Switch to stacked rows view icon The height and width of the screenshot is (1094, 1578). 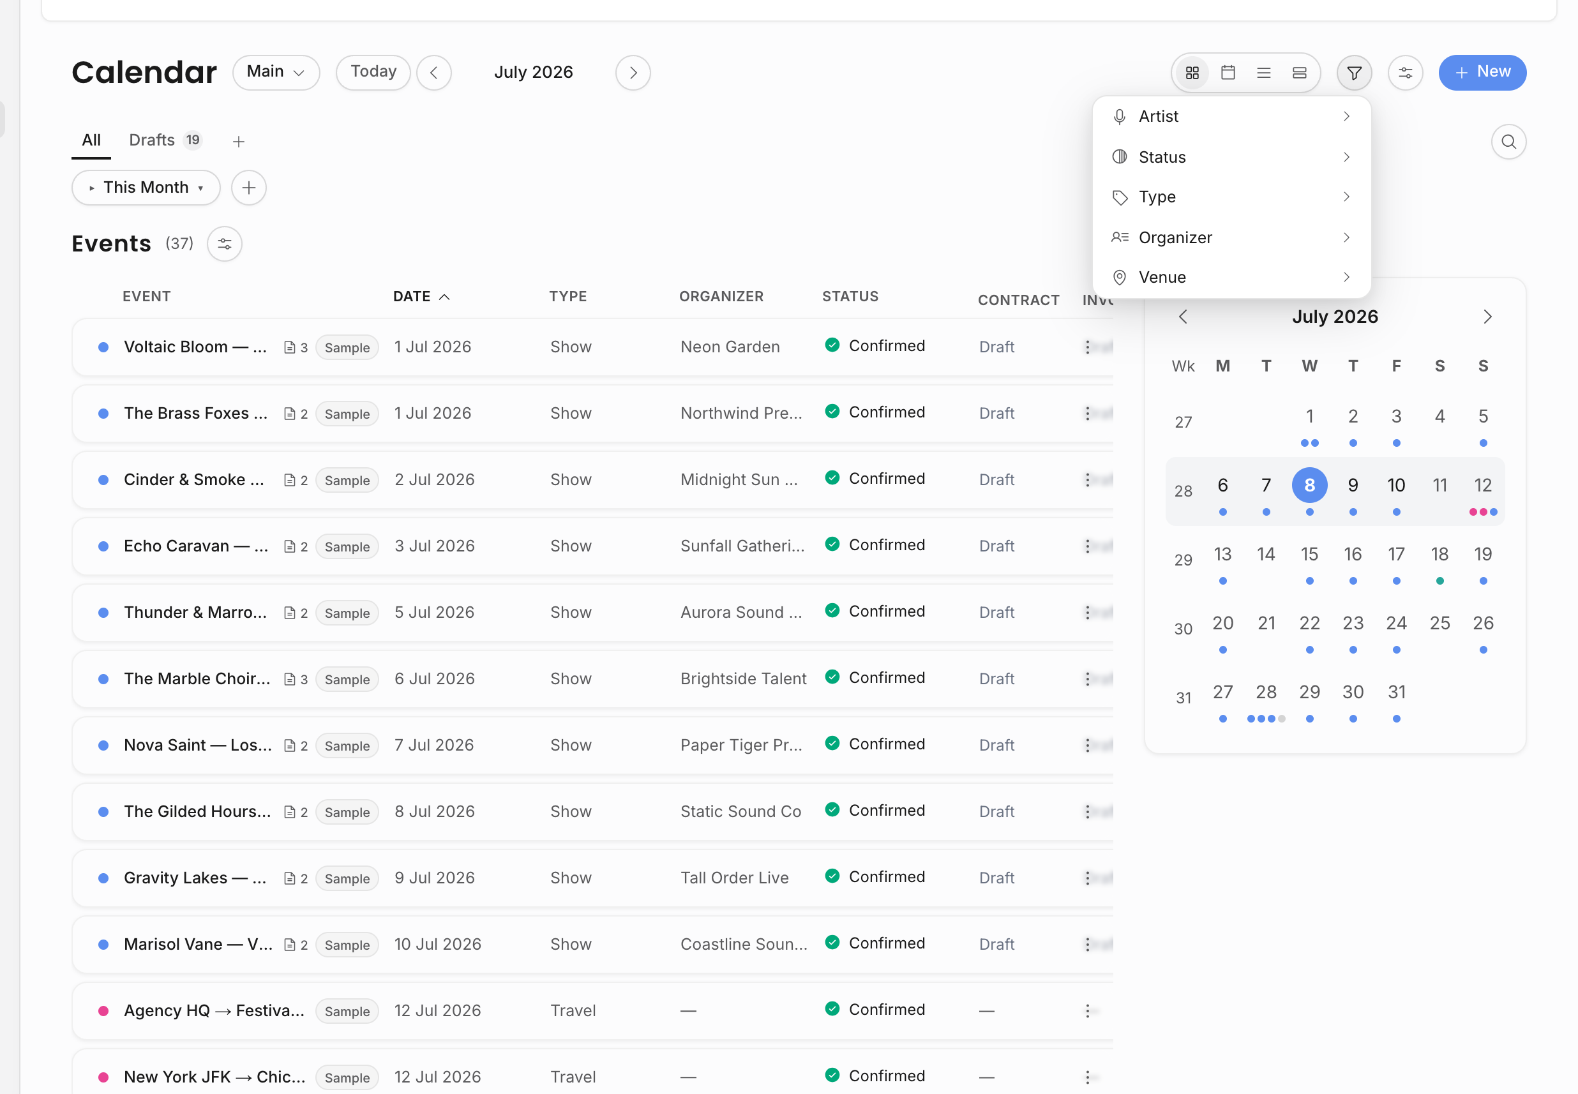(x=1299, y=73)
